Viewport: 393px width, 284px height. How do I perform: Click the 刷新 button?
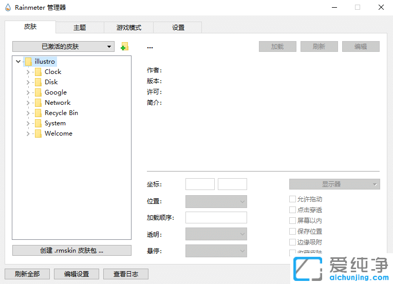click(x=319, y=47)
